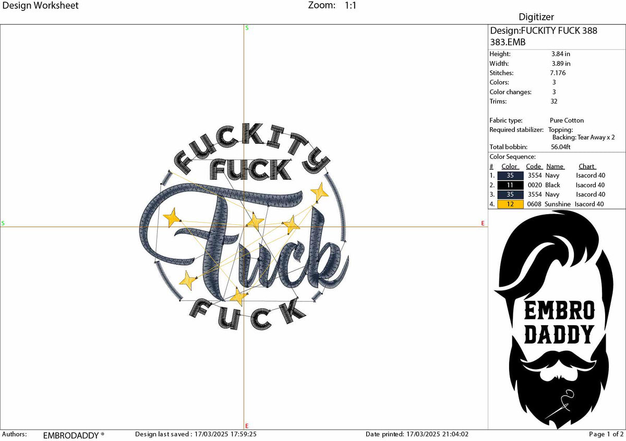Click the 'Required stabilizer:' label

click(516, 130)
